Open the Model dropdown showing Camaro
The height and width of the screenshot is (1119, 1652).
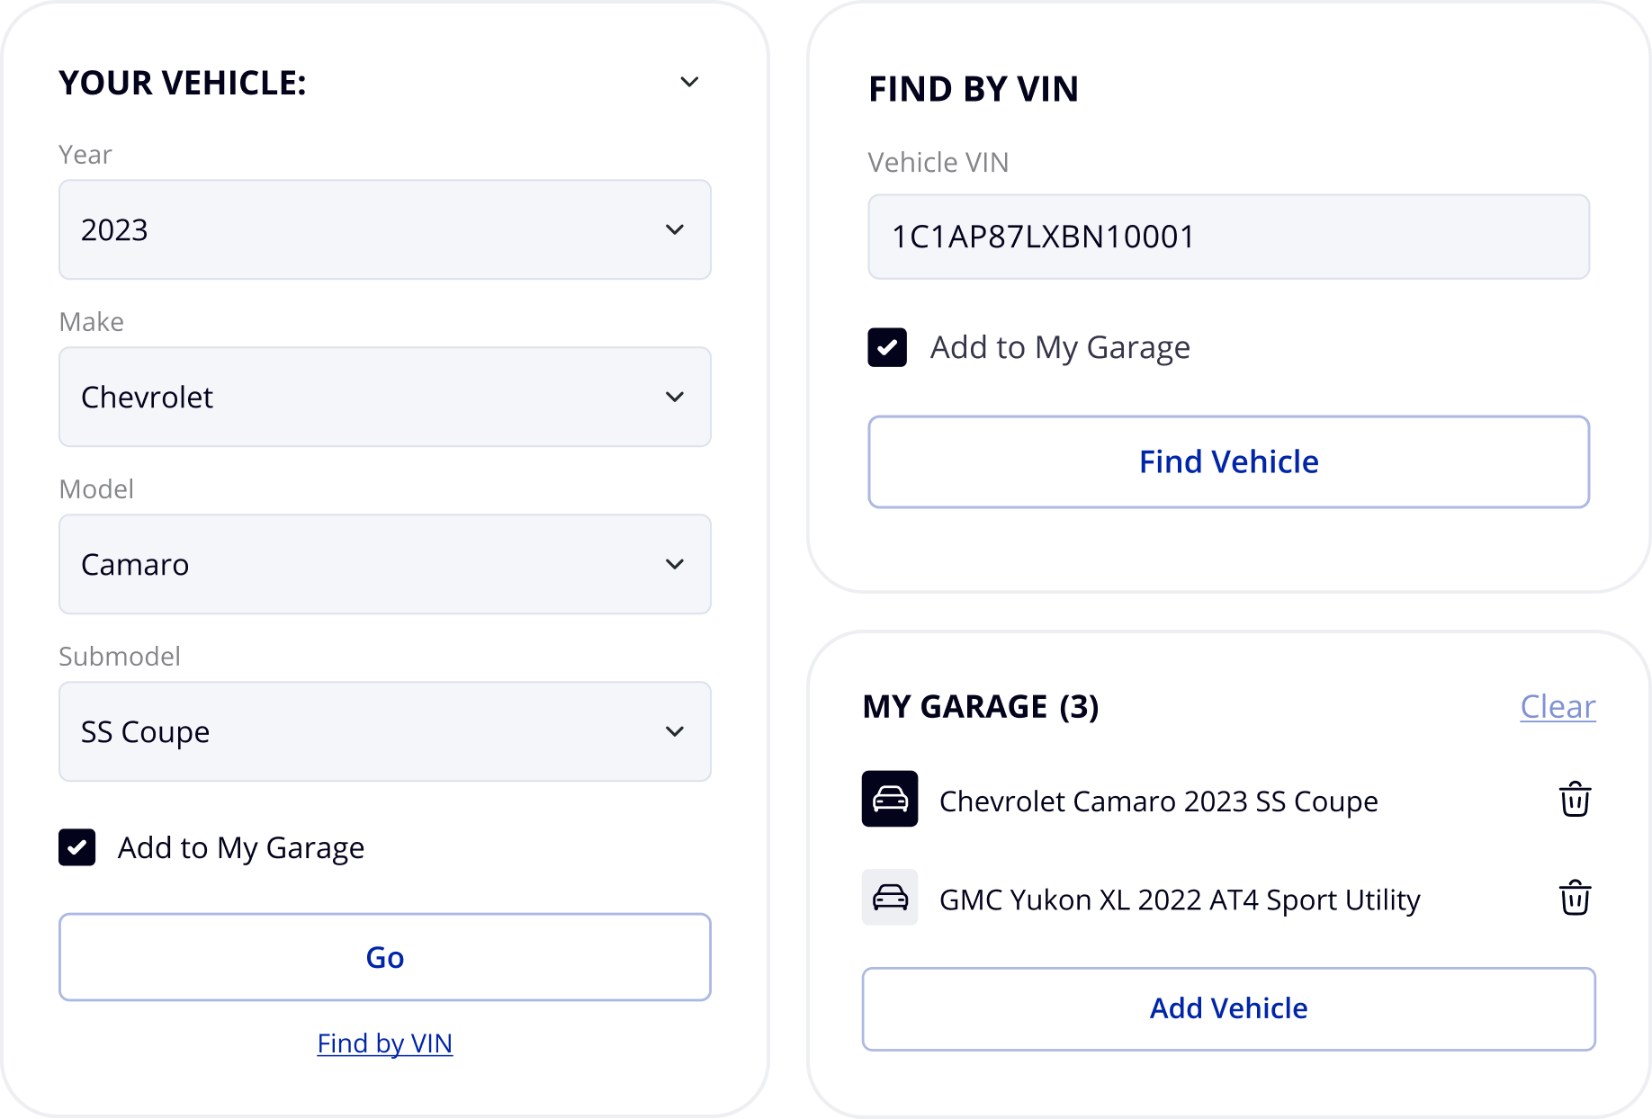[385, 564]
